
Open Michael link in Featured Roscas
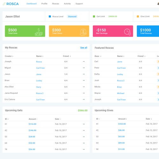121,93
